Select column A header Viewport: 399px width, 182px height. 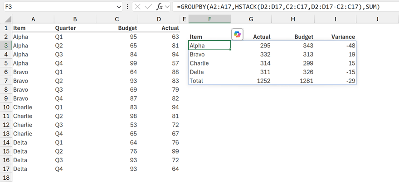click(x=33, y=19)
